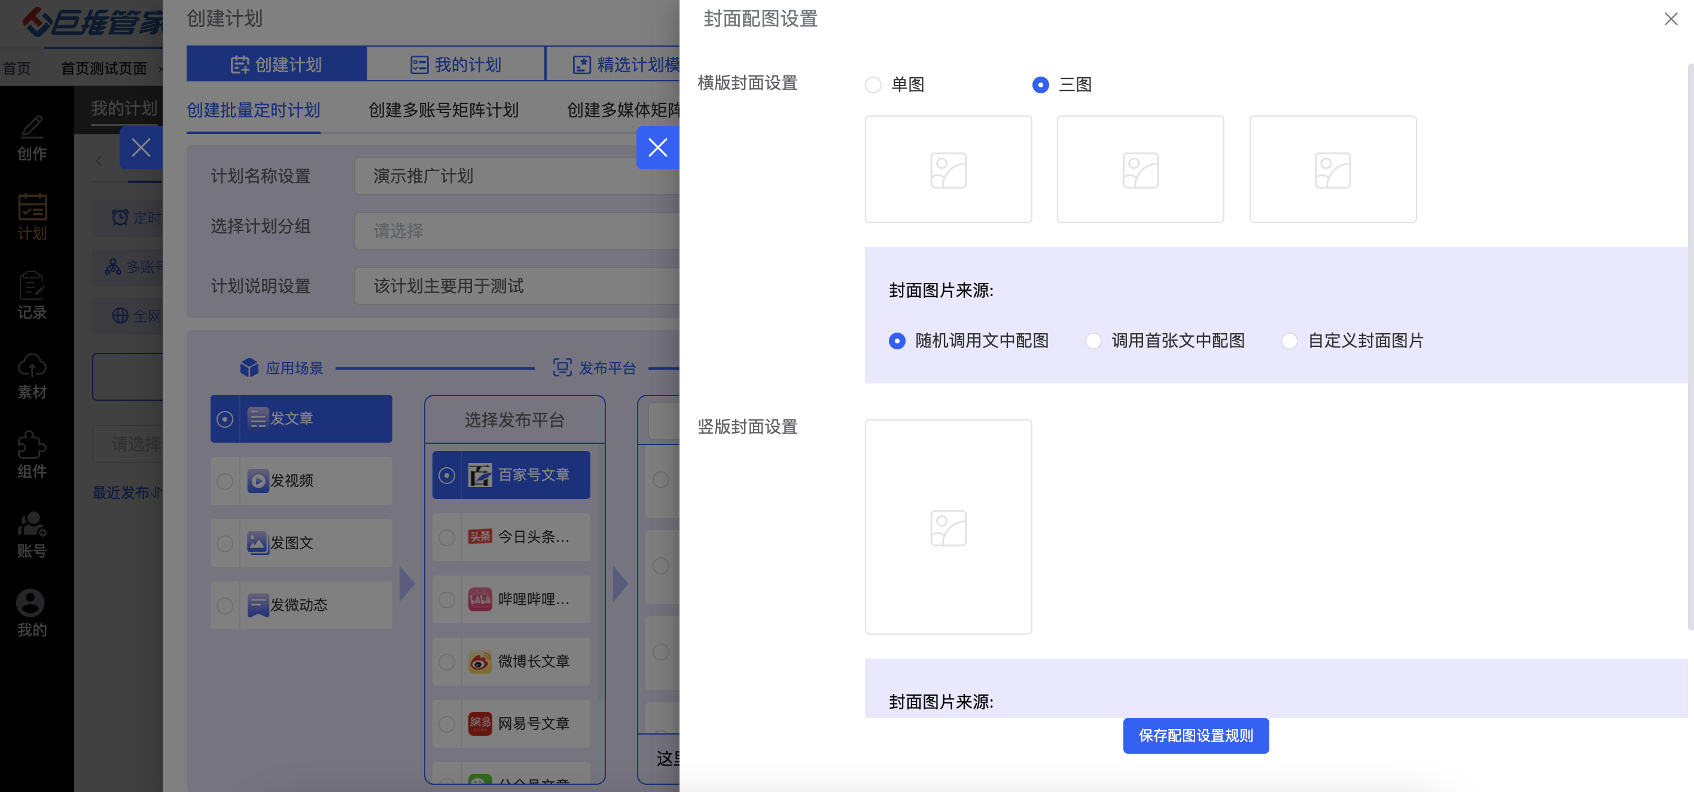Click first horizontal cover image placeholder
Screen dimensions: 1694x792
947,170
